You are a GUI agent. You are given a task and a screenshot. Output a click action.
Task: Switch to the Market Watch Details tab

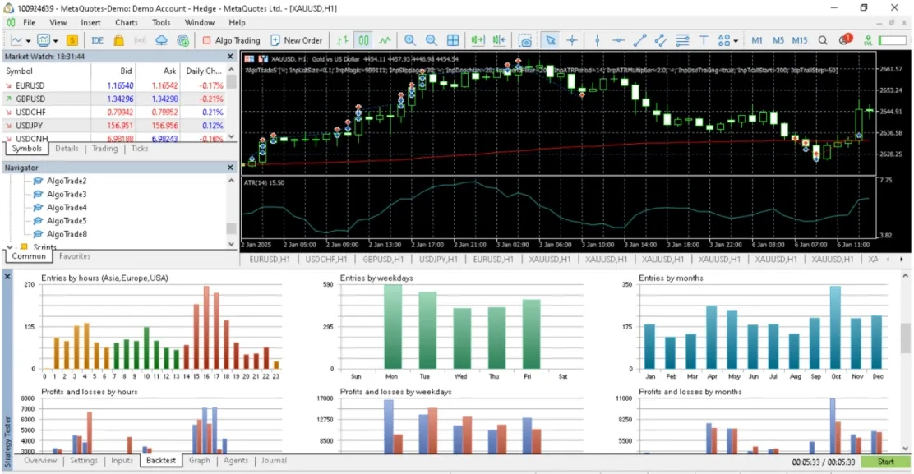[67, 149]
